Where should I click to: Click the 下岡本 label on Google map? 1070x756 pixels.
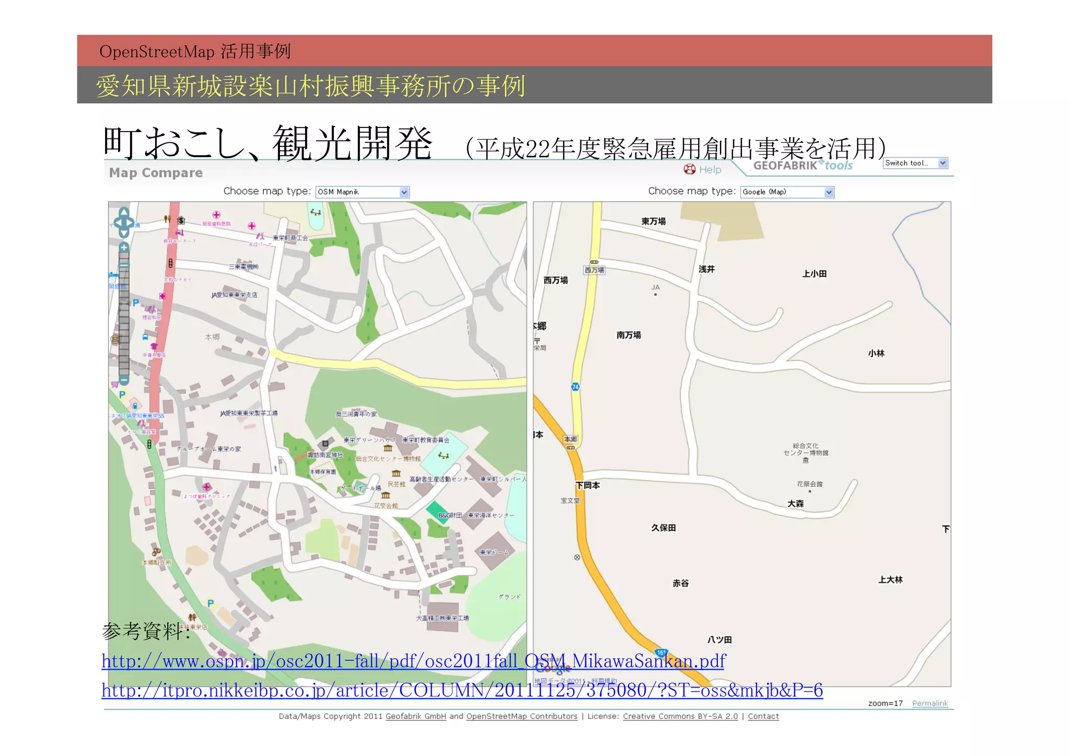[x=588, y=485]
